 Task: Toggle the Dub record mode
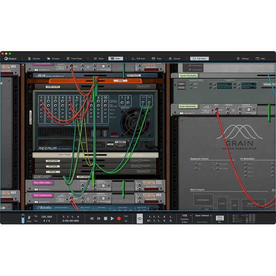[126, 216]
